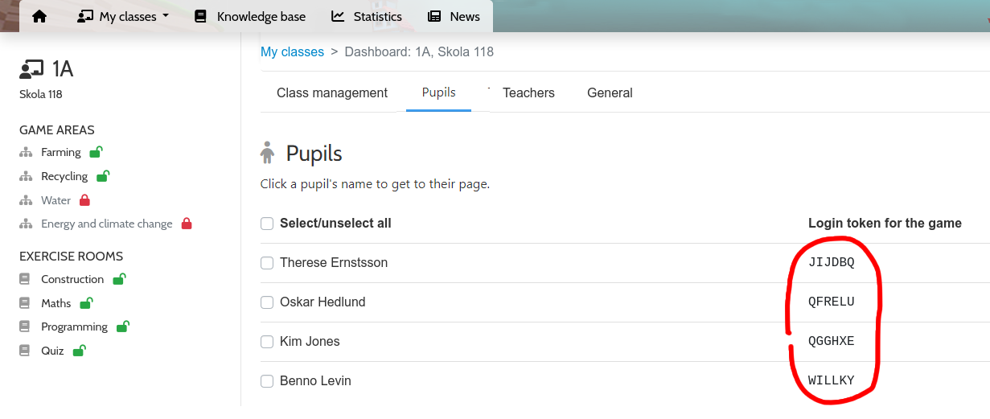Click the green lock next to Programming
Image resolution: width=990 pixels, height=419 pixels.
[x=122, y=326]
